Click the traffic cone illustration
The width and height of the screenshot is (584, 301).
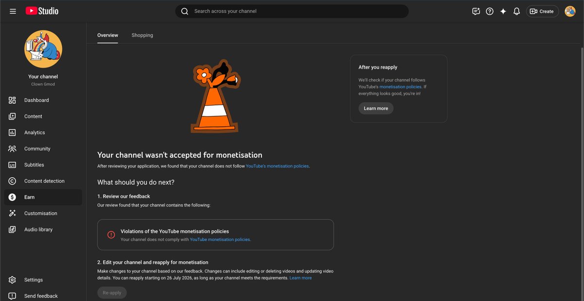215,96
